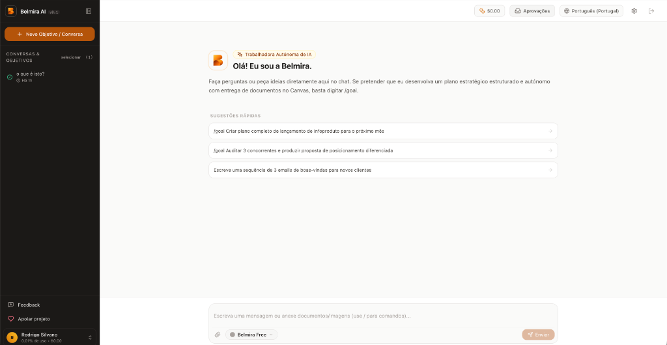Click the Trabalhadora Autónoma de IA badge
The width and height of the screenshot is (667, 345).
click(274, 55)
